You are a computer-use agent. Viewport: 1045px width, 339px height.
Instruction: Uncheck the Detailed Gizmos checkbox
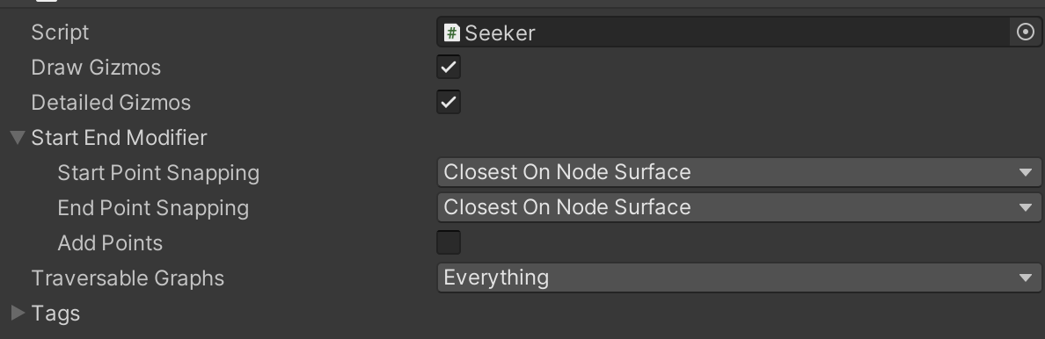point(449,103)
